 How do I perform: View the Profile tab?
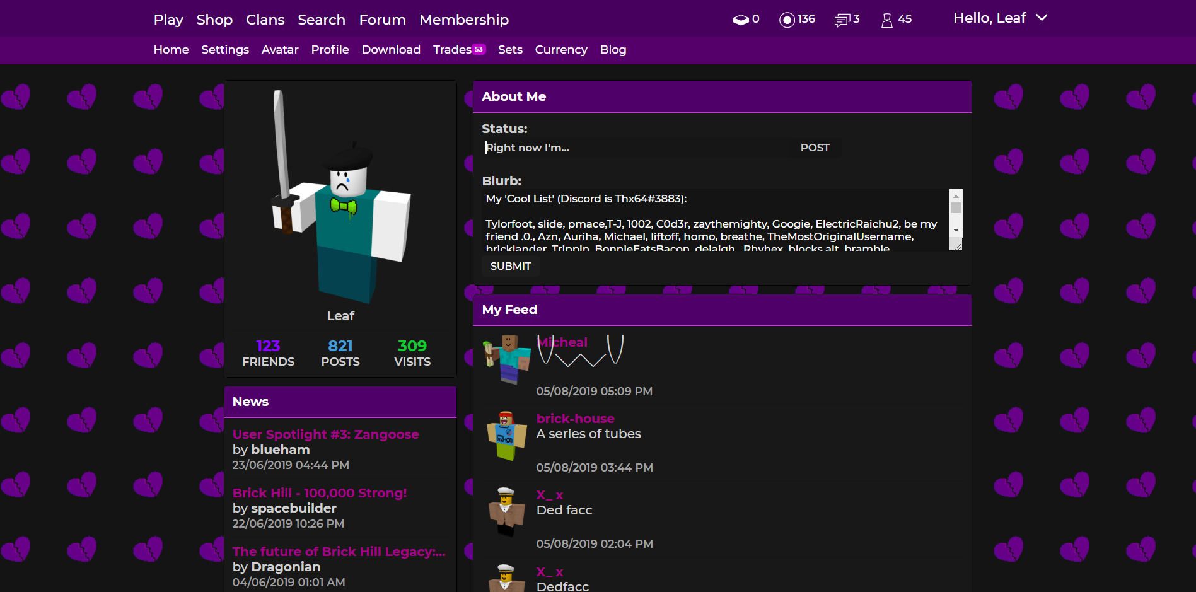pyautogui.click(x=330, y=49)
